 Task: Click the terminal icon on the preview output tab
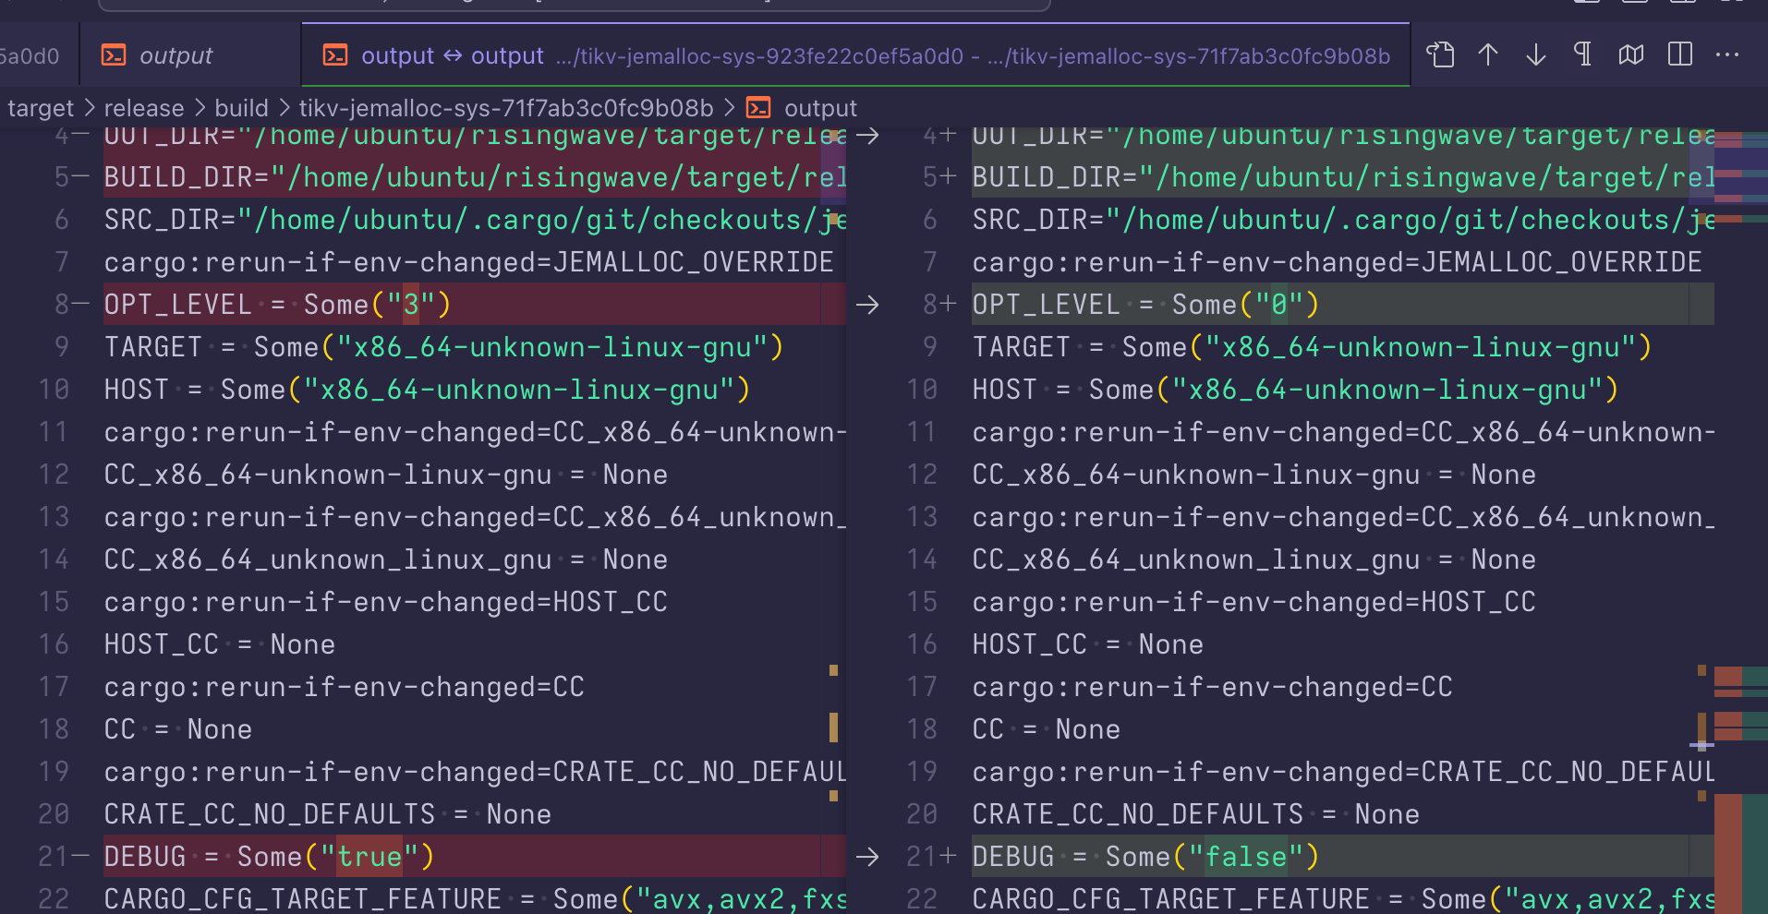(x=113, y=55)
